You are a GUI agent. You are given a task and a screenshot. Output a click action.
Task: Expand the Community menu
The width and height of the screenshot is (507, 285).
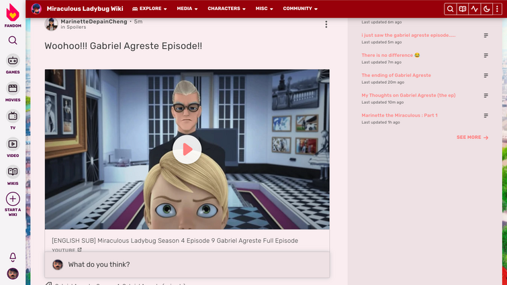tap(300, 9)
